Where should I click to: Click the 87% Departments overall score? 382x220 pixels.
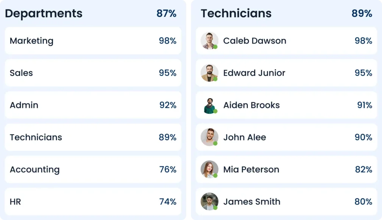(x=166, y=13)
